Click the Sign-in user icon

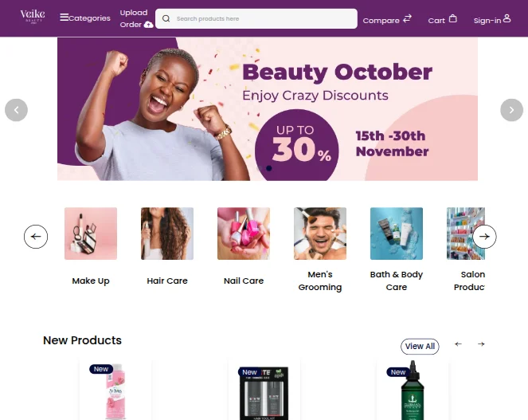(506, 18)
